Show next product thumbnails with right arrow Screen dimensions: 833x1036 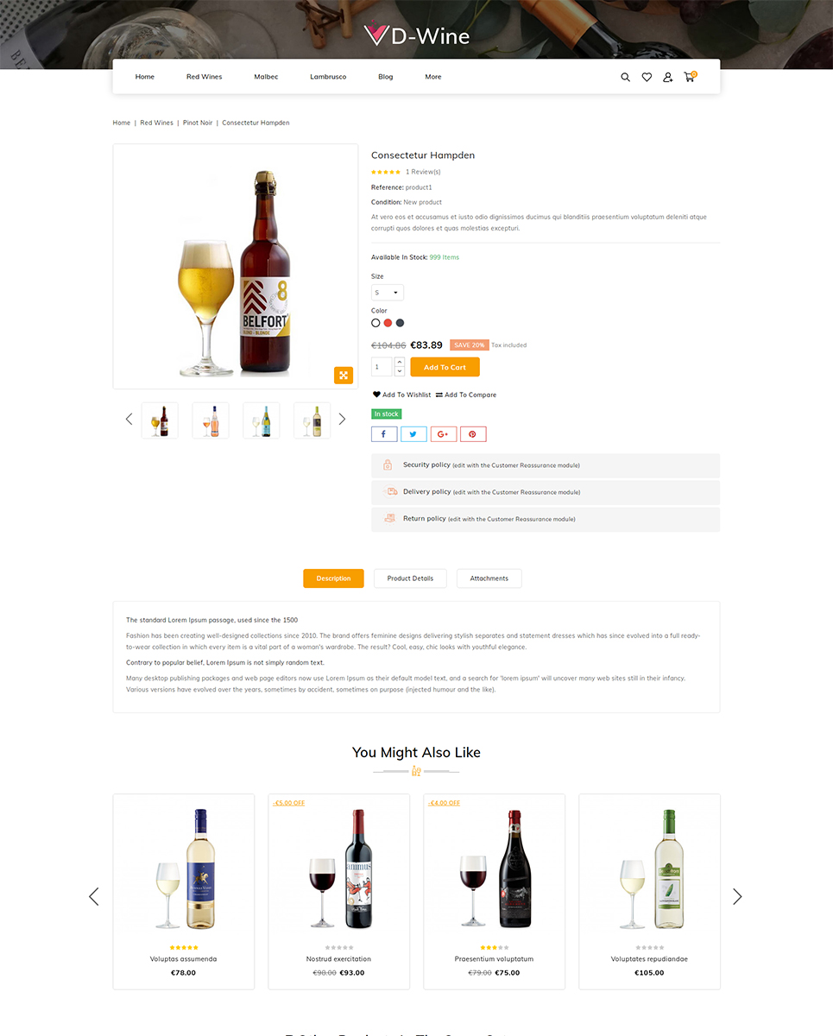pos(342,419)
